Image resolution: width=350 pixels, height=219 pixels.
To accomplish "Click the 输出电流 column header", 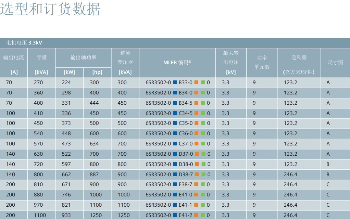I will click(14, 57).
